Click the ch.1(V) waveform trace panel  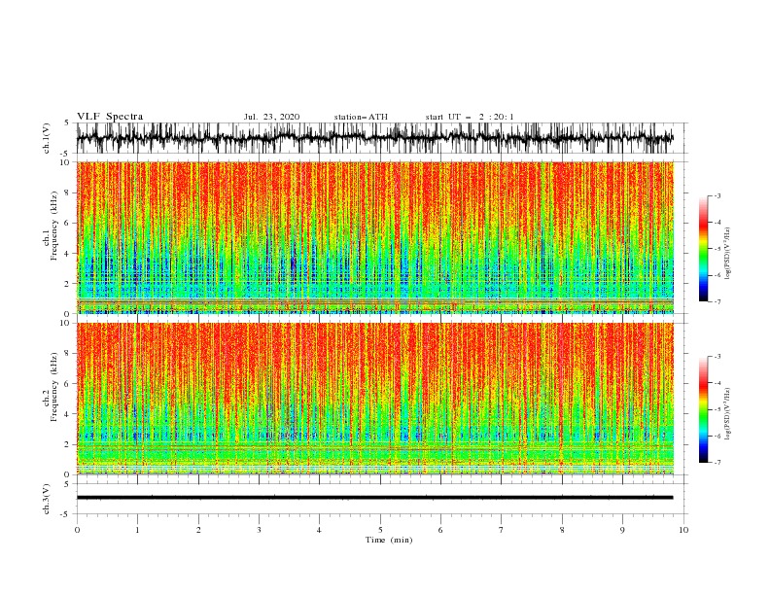pyautogui.click(x=382, y=138)
